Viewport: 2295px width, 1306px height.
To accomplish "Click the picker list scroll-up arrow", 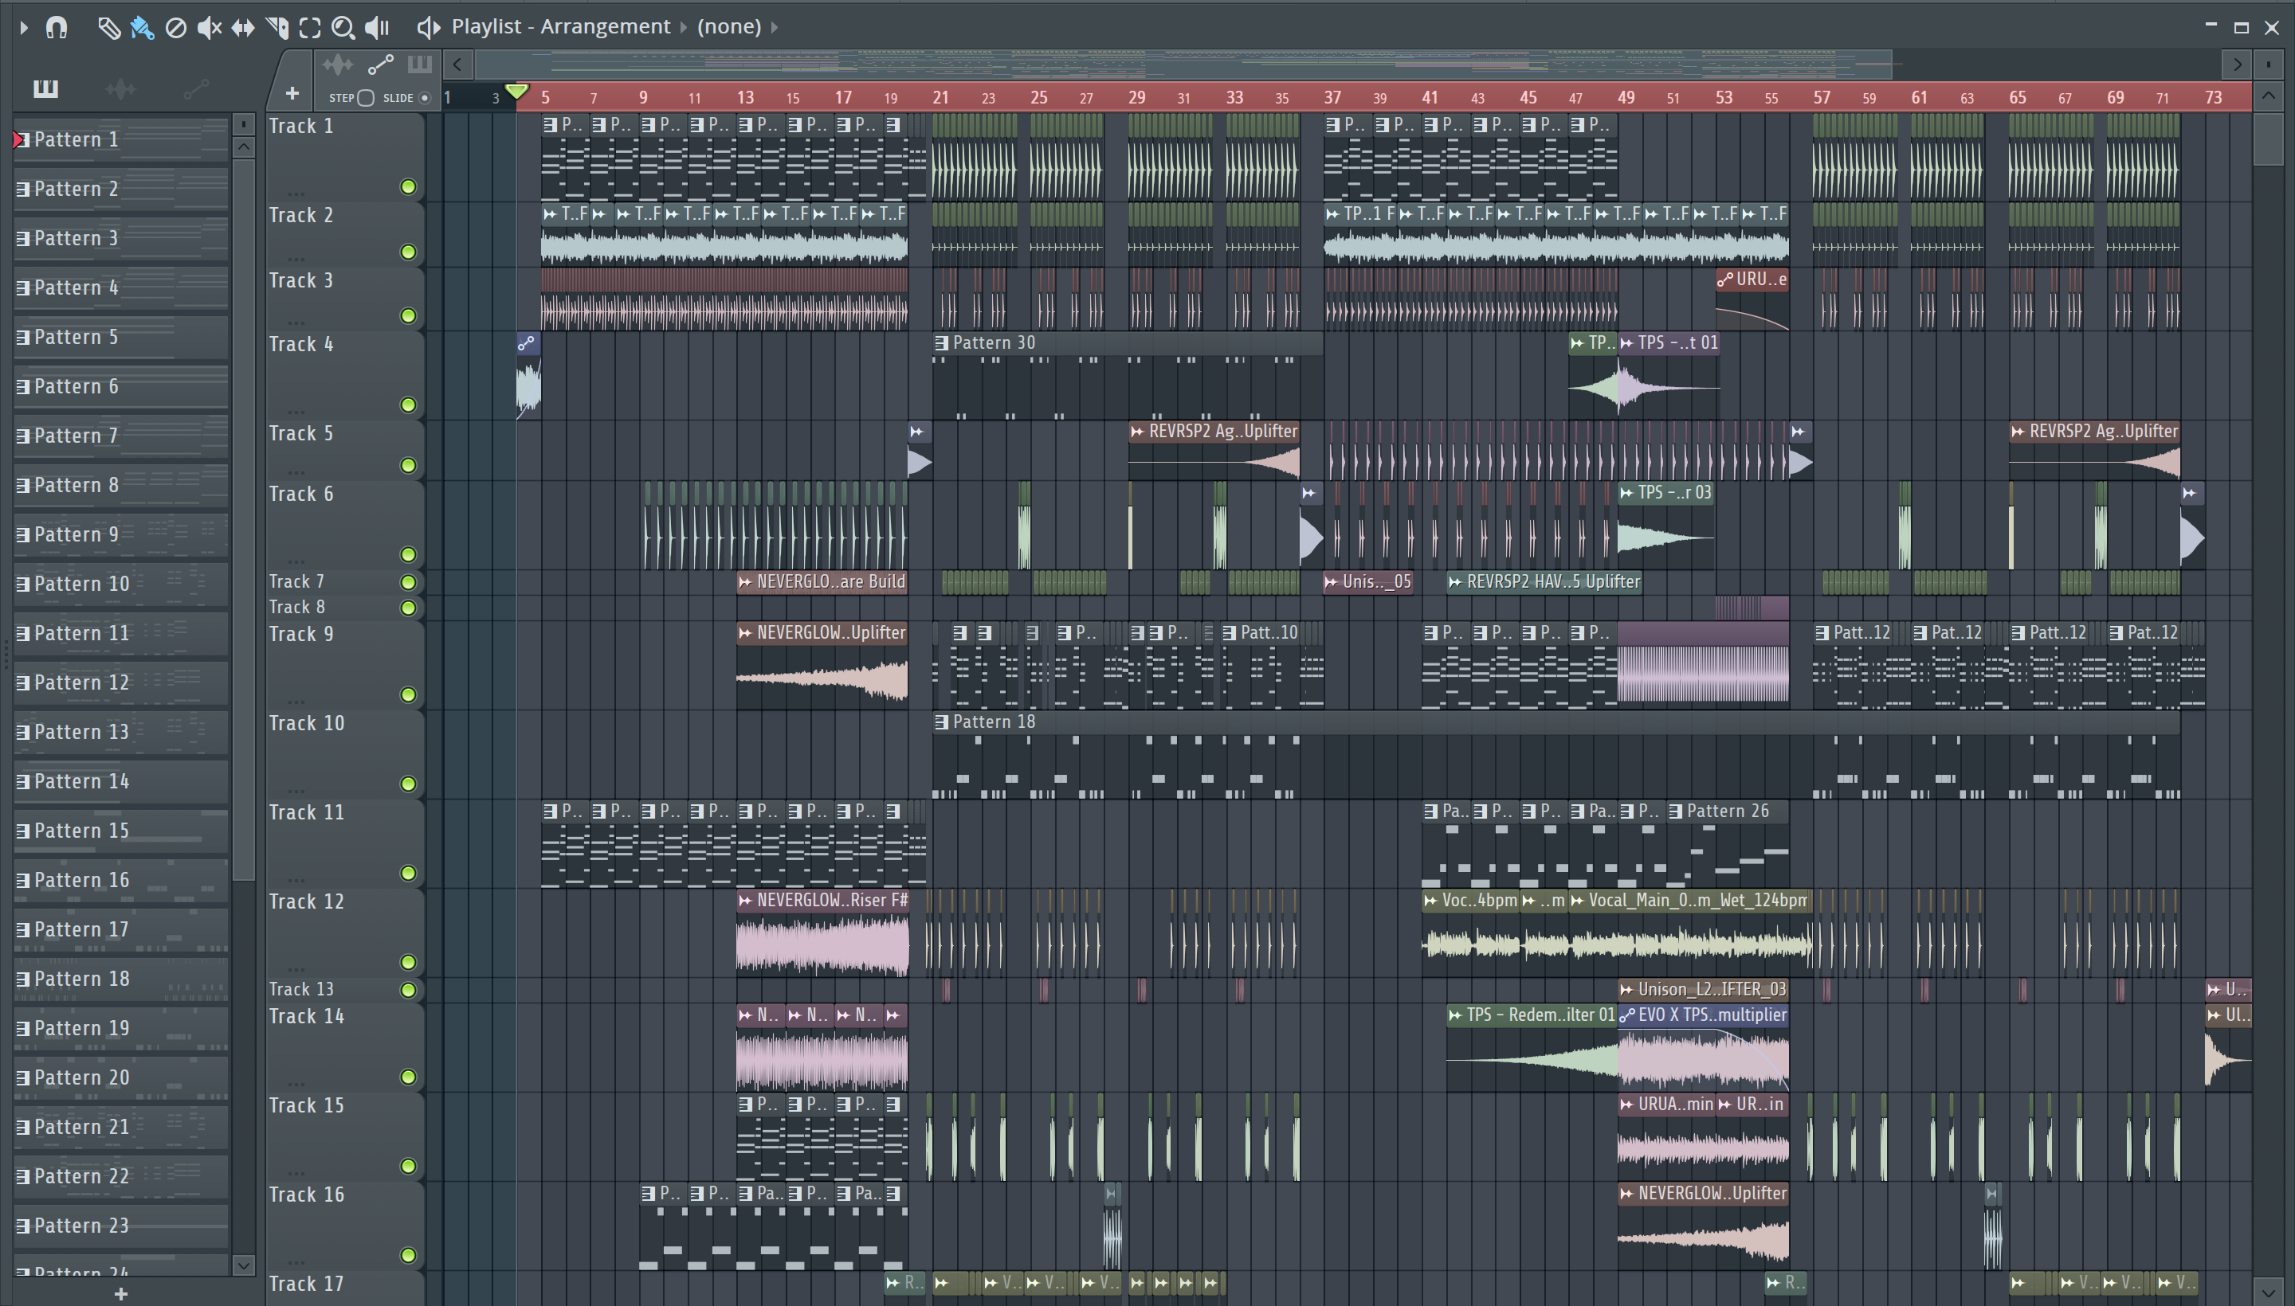I will pos(243,147).
